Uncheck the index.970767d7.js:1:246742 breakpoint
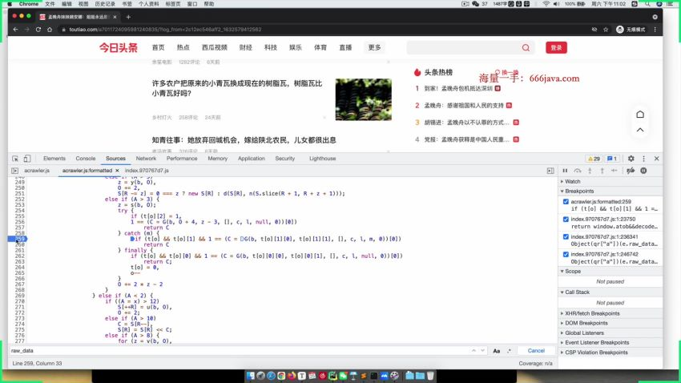This screenshot has width=681, height=383. click(566, 254)
